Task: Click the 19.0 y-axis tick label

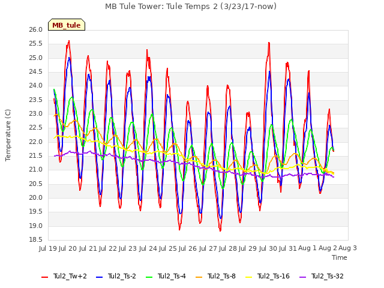Action: pos(36,226)
